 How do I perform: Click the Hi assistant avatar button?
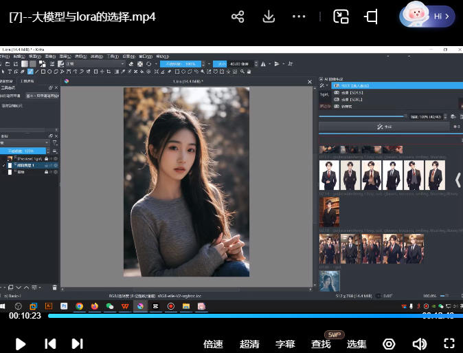click(x=427, y=16)
